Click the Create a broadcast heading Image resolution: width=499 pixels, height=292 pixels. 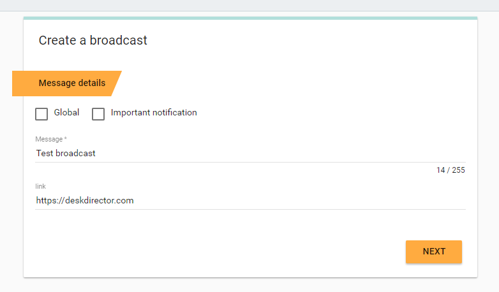coord(93,40)
